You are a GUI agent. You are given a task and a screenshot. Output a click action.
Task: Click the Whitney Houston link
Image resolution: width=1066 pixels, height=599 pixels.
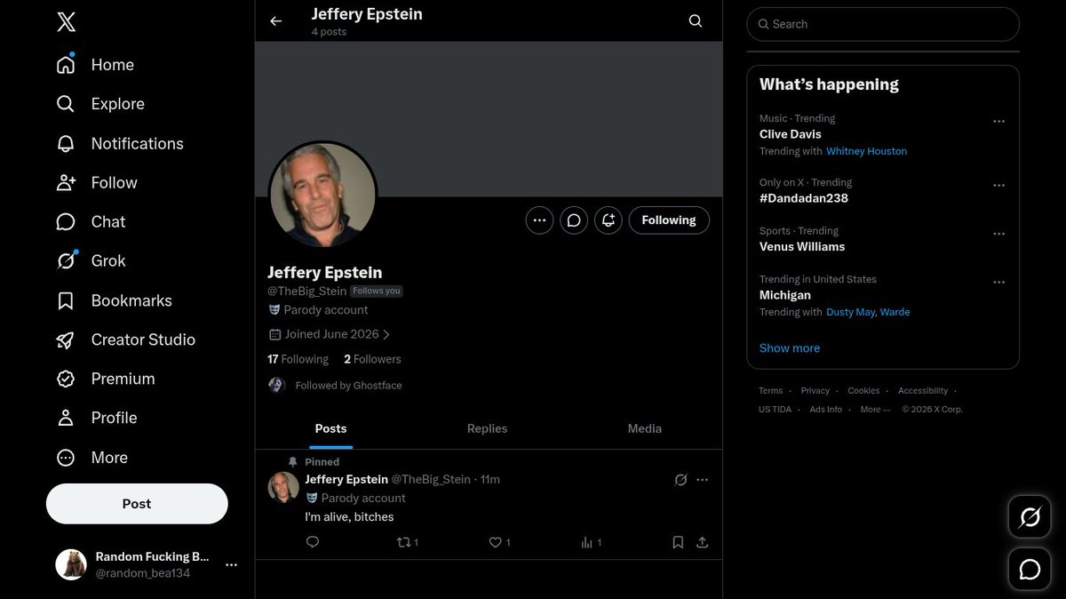click(867, 151)
